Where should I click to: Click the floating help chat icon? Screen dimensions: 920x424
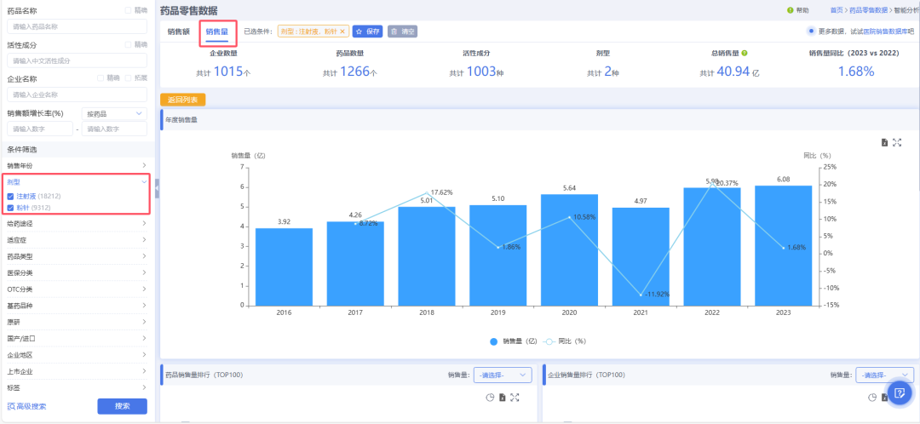[x=900, y=392]
